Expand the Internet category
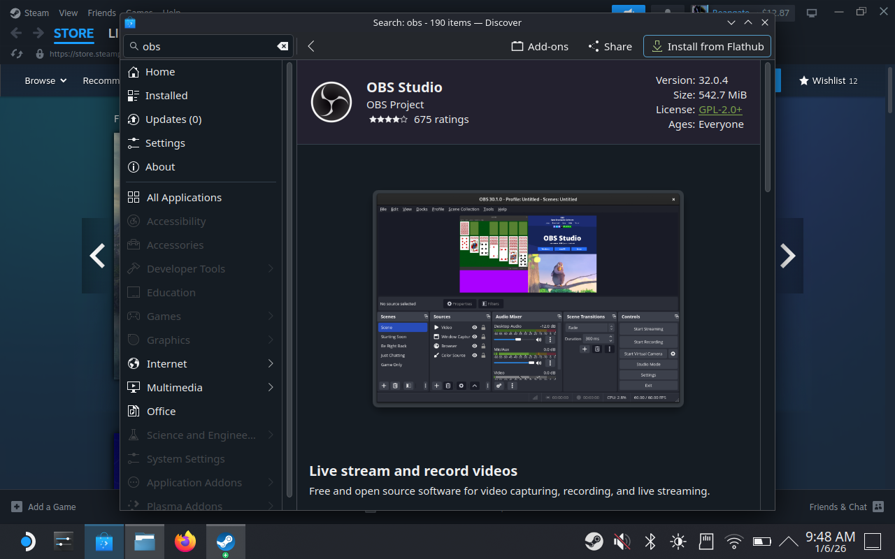895x559 pixels. [x=166, y=363]
